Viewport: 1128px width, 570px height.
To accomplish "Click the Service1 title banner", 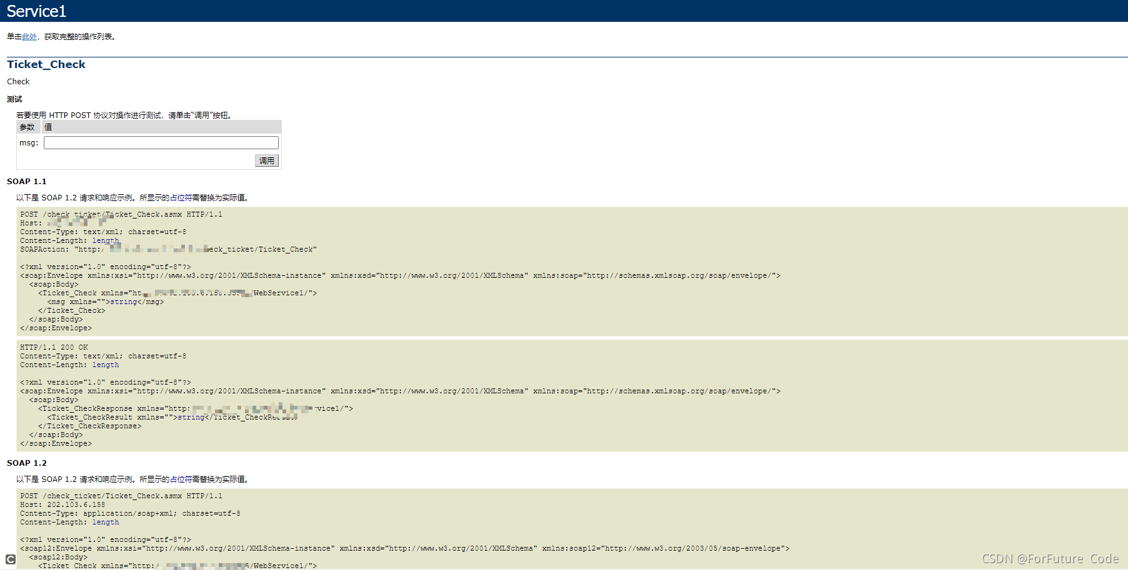I will 36,10.
